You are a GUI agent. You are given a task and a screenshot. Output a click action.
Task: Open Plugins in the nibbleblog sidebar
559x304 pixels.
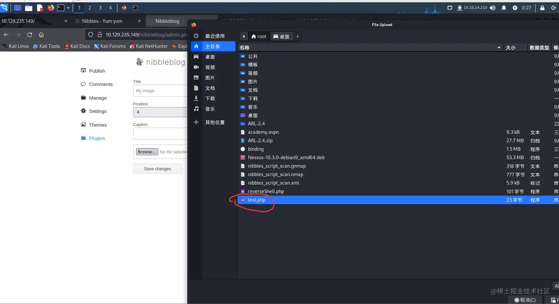click(93, 138)
